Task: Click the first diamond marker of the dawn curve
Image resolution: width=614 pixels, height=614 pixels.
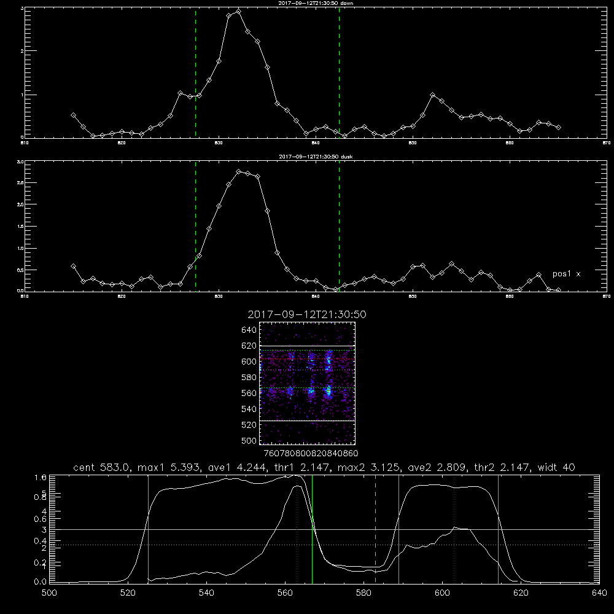Action: pos(73,115)
